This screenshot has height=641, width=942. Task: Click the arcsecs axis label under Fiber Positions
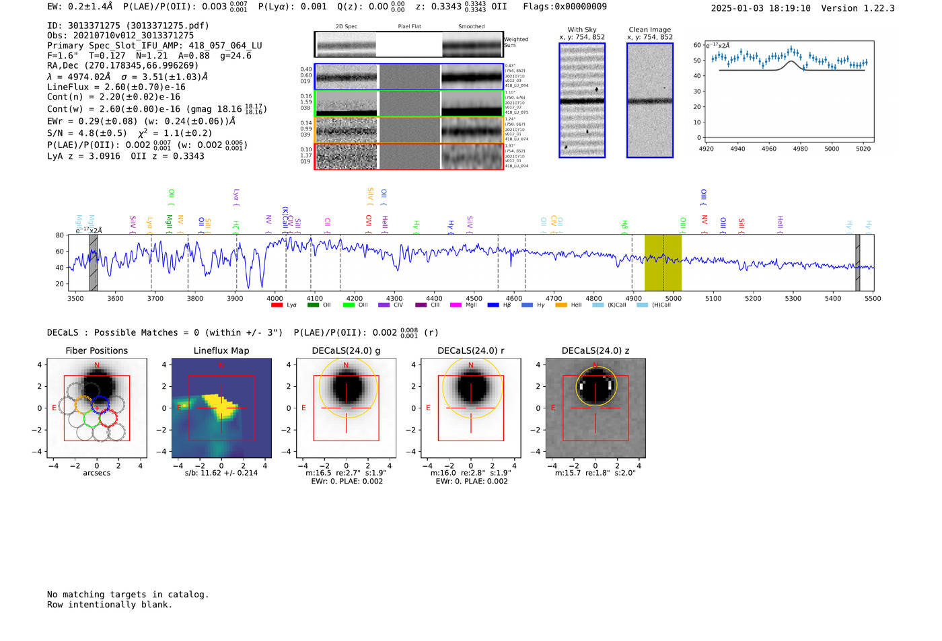(x=97, y=473)
